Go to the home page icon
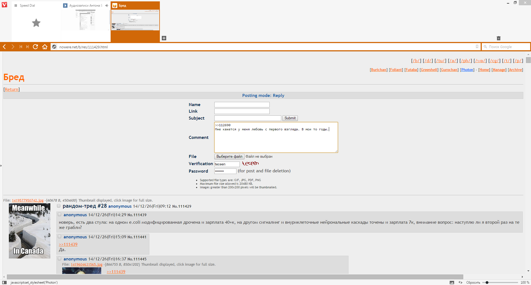The image size is (531, 285). [x=45, y=47]
